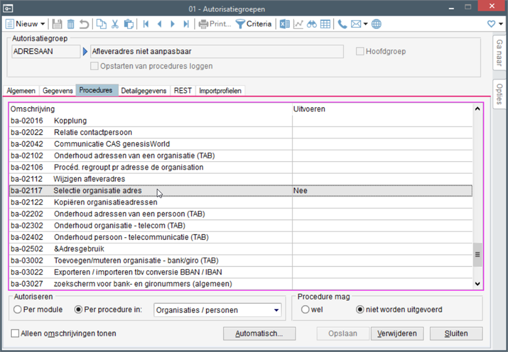Image resolution: width=508 pixels, height=352 pixels.
Task: Click the globe web icon
Action: 376,24
